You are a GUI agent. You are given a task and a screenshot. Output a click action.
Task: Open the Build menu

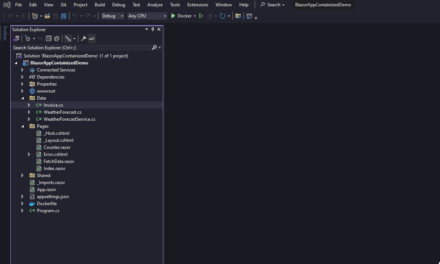tap(100, 5)
